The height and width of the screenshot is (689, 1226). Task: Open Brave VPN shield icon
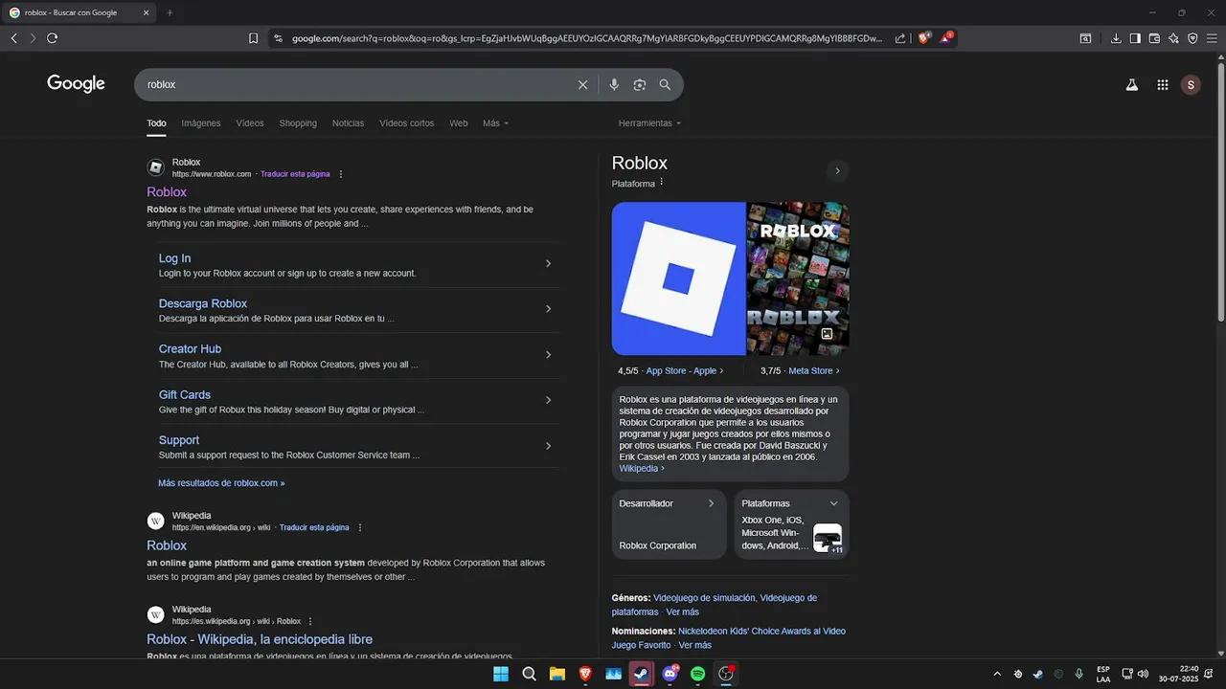[x=1193, y=38]
